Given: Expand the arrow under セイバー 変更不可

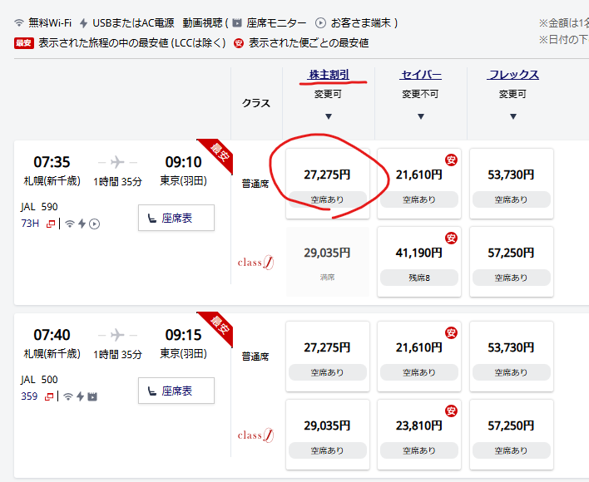Looking at the screenshot, I should [421, 116].
